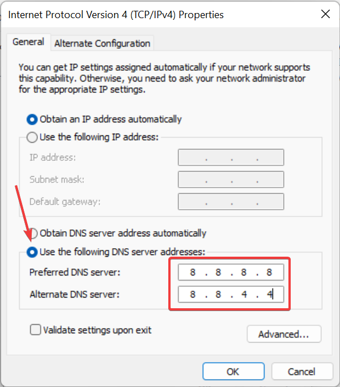The image size is (340, 387).
Task: Confirm changes with the OK button
Action: pyautogui.click(x=233, y=372)
